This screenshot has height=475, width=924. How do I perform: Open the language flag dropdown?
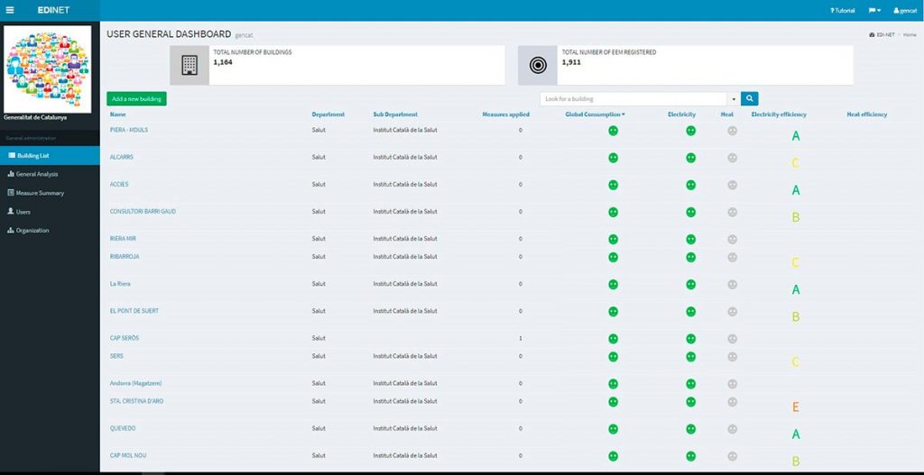point(873,10)
